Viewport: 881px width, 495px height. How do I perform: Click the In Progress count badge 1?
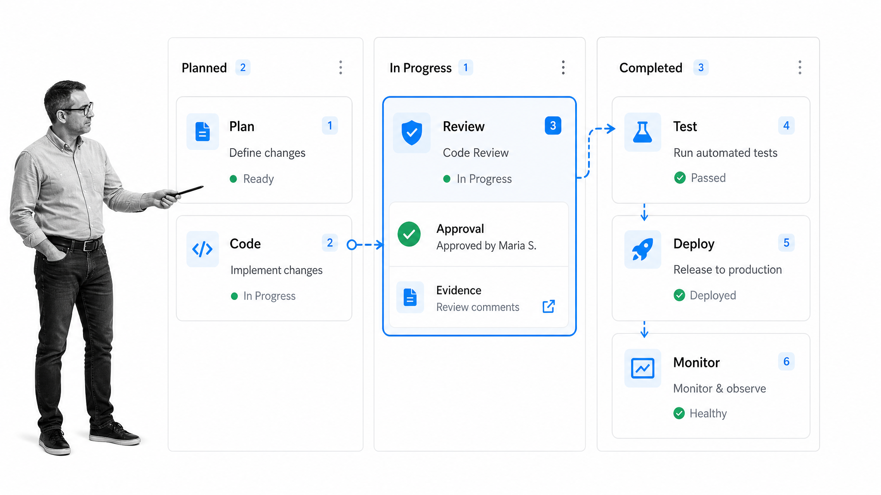pos(465,67)
